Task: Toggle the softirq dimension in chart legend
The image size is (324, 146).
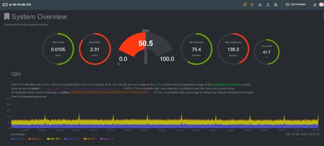Action: [x=35, y=139]
